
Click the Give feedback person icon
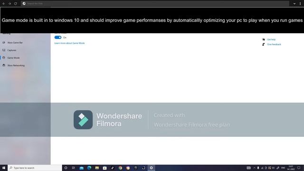coord(263,44)
